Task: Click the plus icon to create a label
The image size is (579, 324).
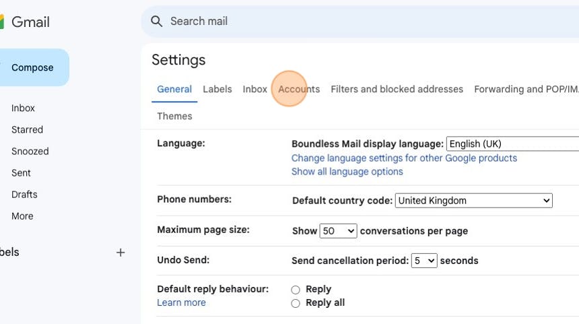Action: coord(121,253)
